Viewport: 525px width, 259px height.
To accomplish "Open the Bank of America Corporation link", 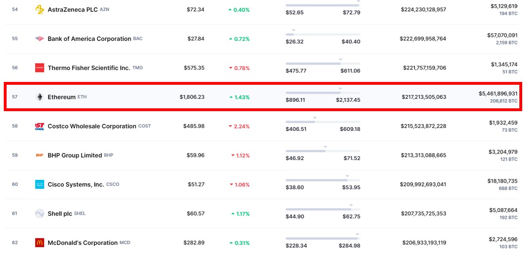I will click(89, 39).
